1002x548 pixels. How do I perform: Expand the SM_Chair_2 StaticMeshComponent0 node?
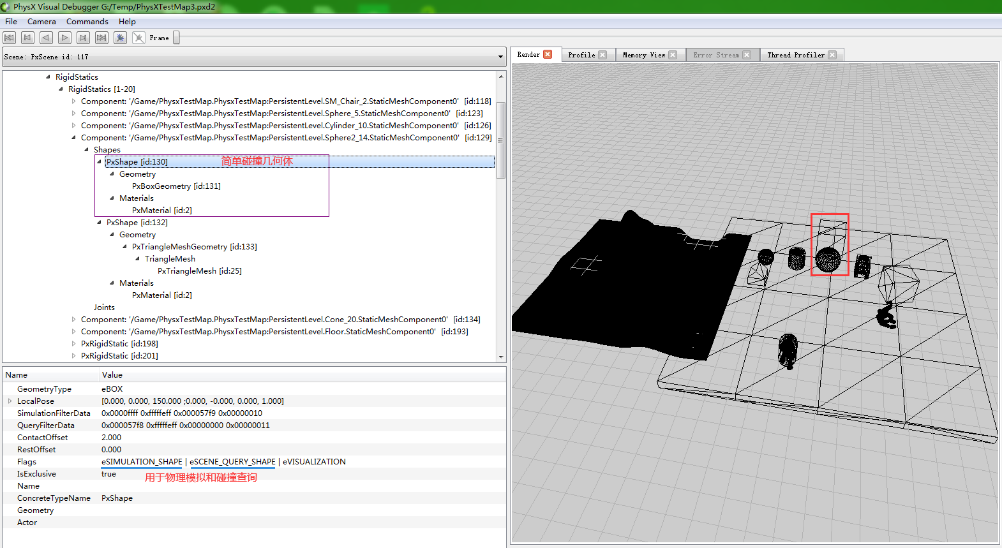coord(74,101)
